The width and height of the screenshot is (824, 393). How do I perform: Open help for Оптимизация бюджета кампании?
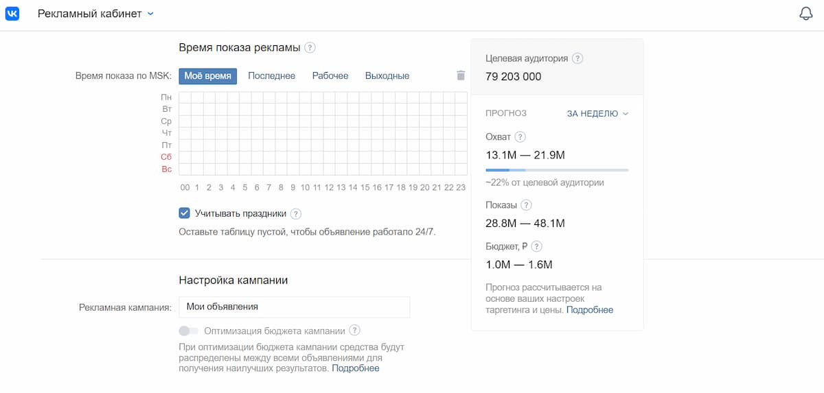[354, 330]
